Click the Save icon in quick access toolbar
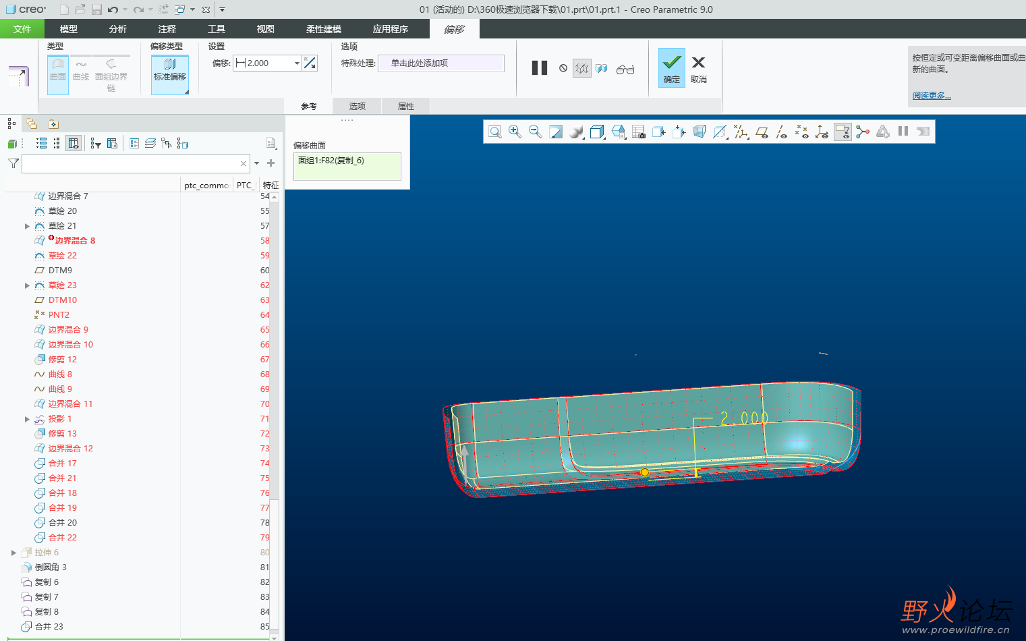The image size is (1026, 641). coord(96,9)
